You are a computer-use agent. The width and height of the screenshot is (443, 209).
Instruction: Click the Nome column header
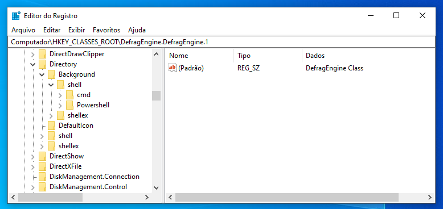[199, 56]
